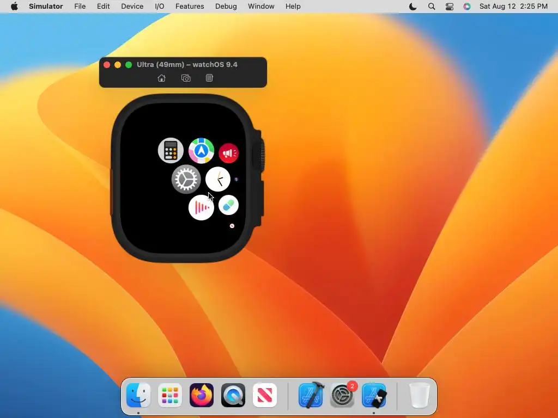
Task: Open Launchpad from the Dock
Action: tap(170, 395)
